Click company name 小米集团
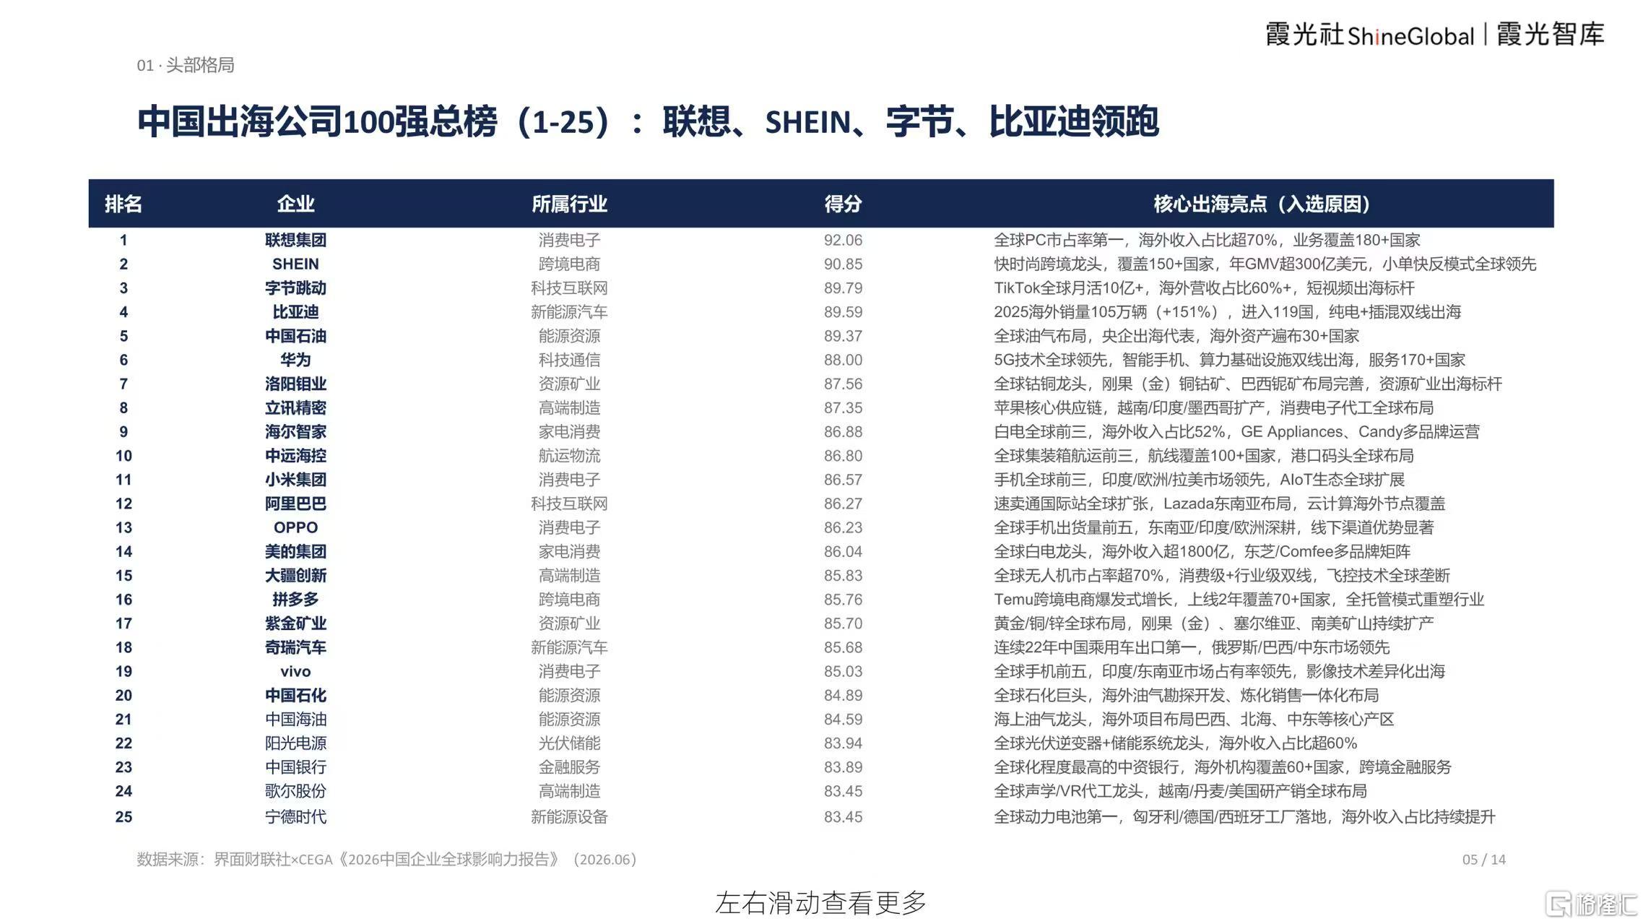Viewport: 1643px width, 924px height. [295, 479]
